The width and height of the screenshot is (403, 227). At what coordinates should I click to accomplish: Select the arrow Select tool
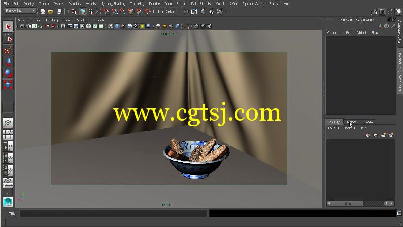(x=8, y=27)
